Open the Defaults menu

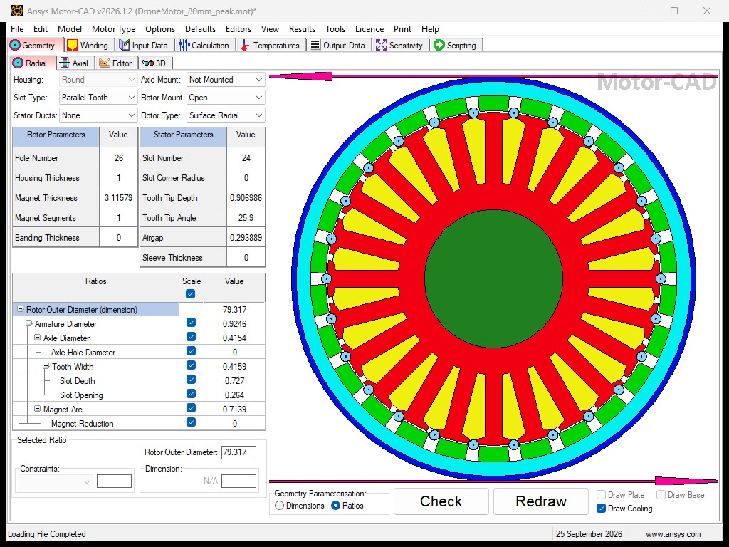(200, 28)
